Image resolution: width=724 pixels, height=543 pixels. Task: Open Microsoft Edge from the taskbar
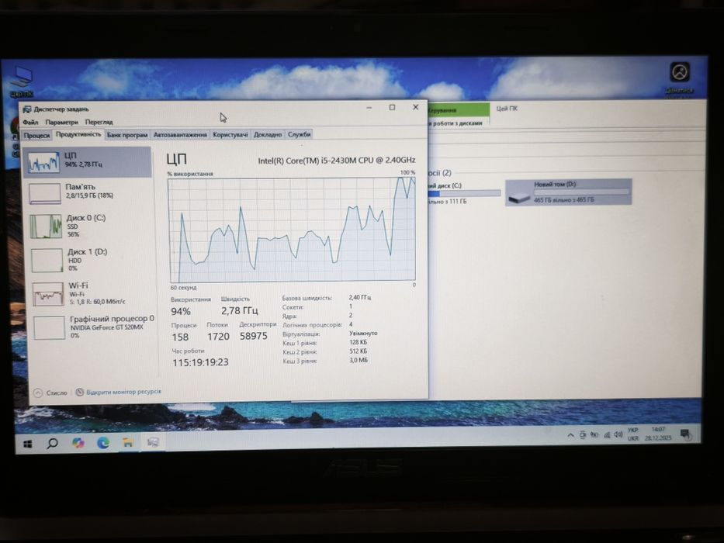point(103,443)
